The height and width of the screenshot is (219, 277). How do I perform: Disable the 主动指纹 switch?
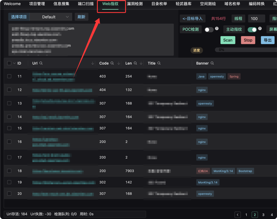[252, 30]
